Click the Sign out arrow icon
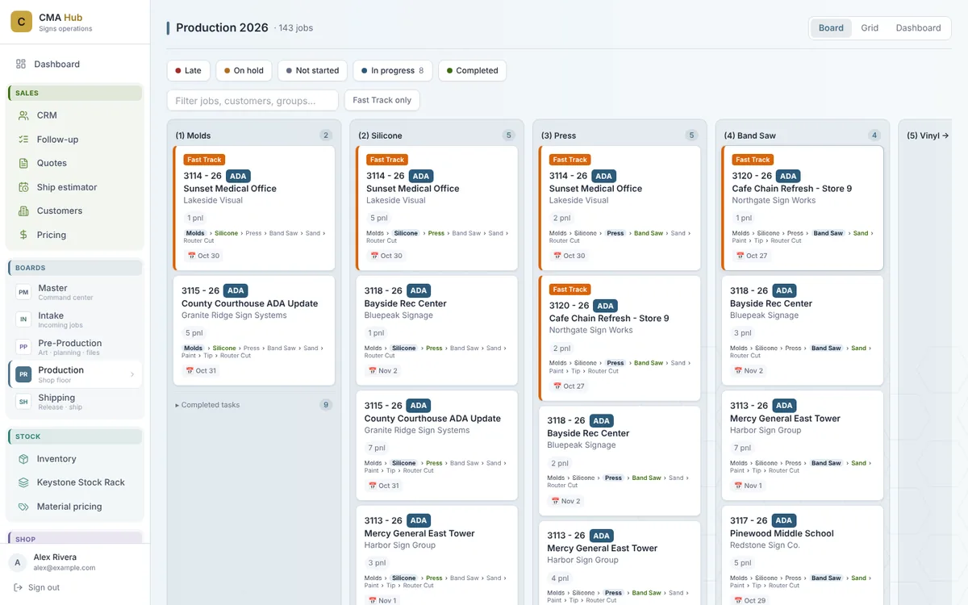968x605 pixels. (18, 587)
